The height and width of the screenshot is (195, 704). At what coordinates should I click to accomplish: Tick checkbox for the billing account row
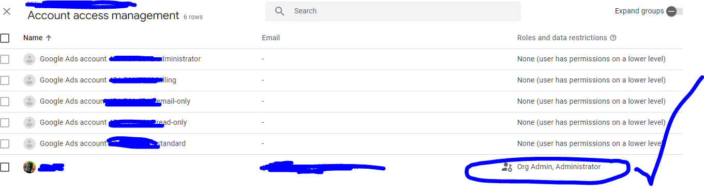pyautogui.click(x=5, y=80)
